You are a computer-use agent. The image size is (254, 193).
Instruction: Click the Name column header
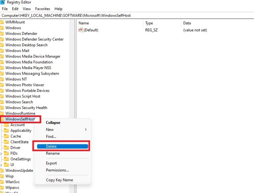pos(84,23)
